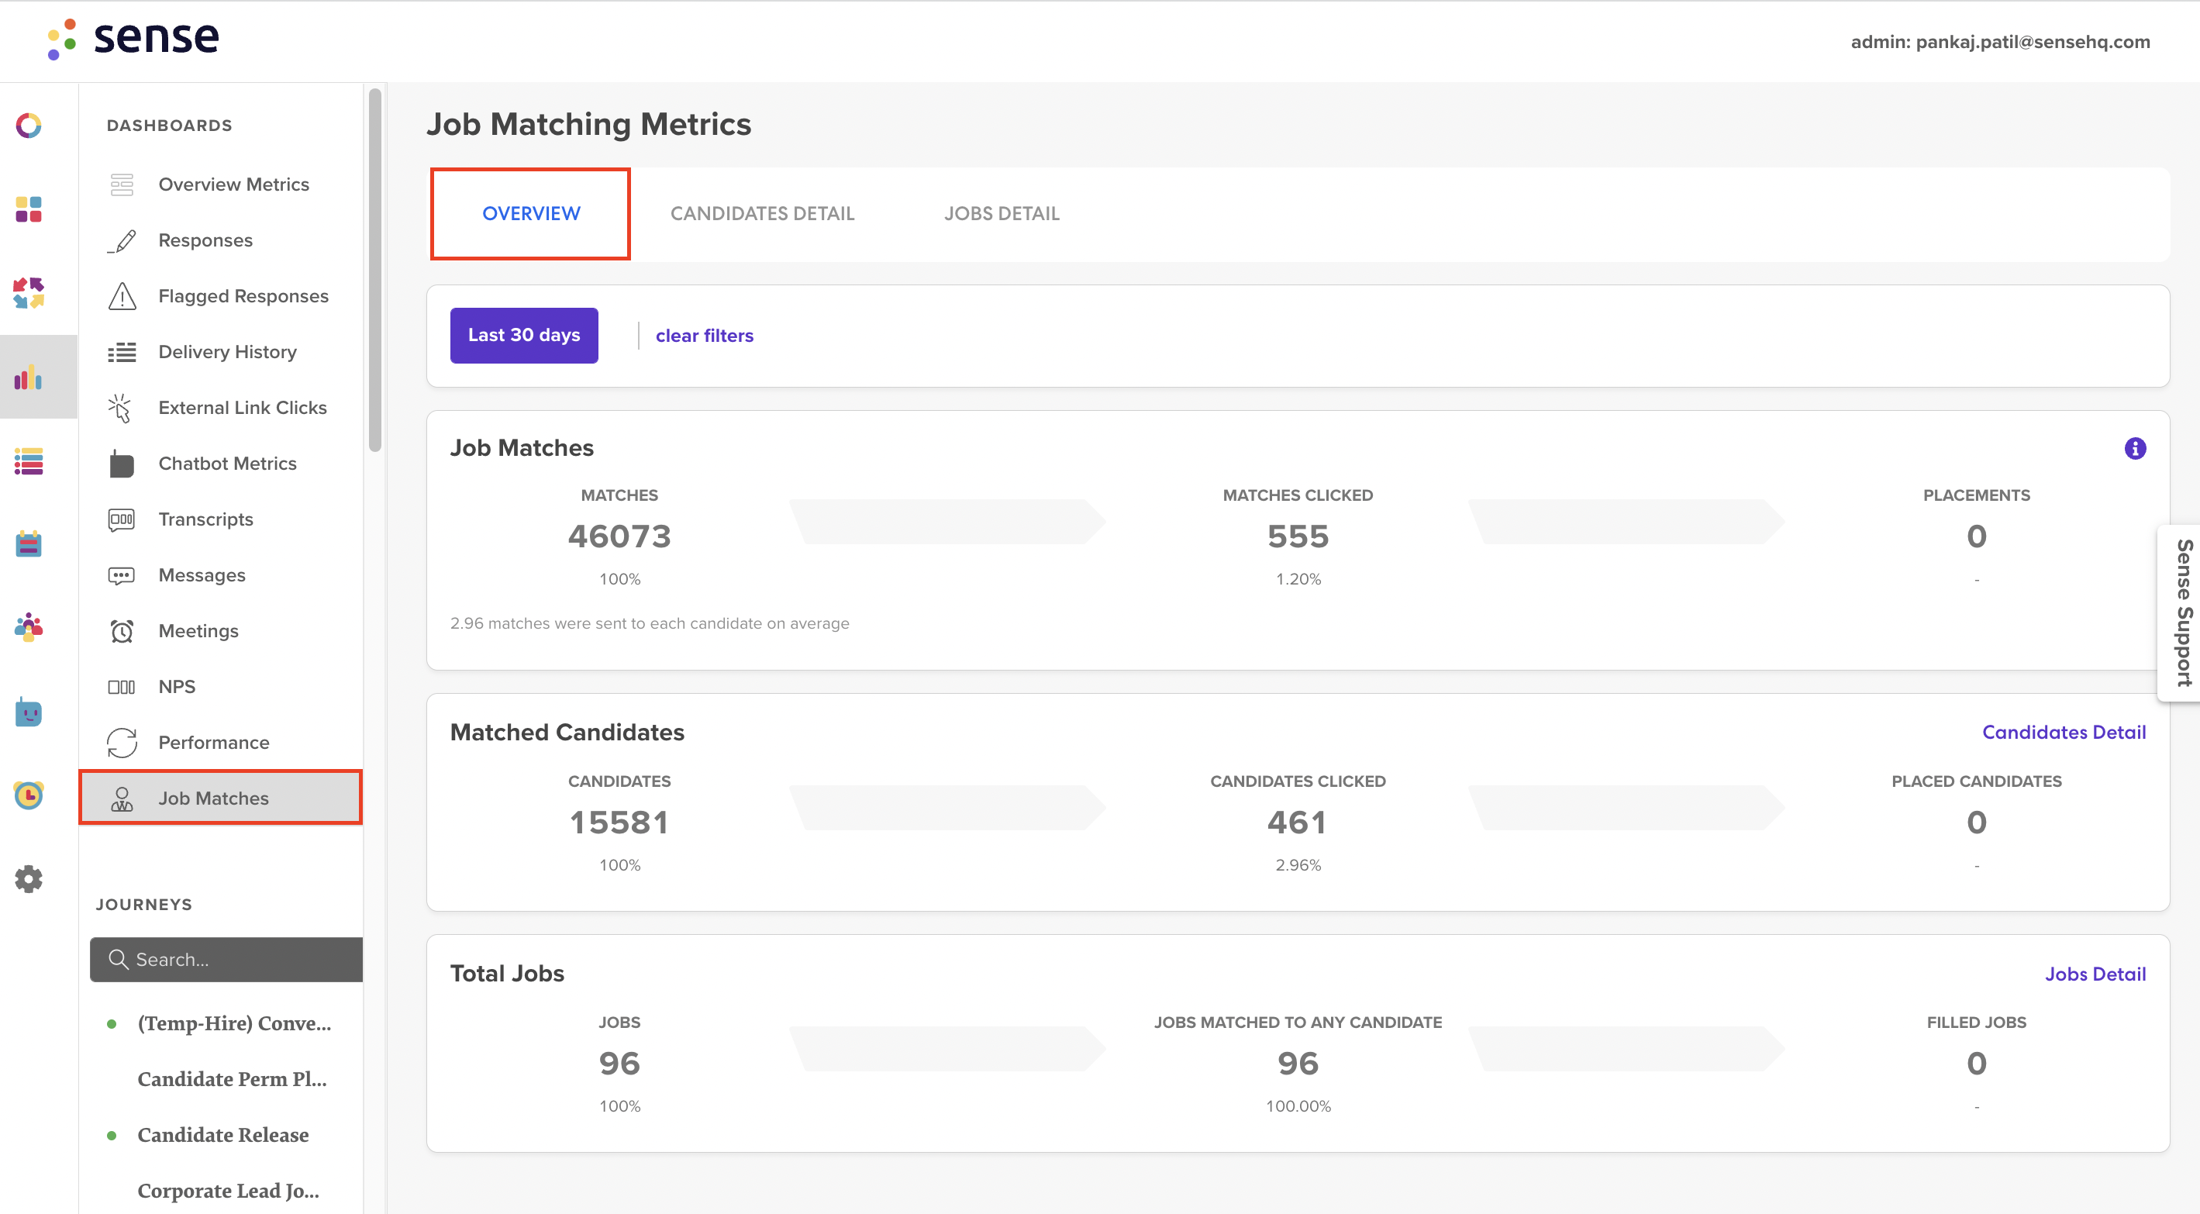Open the Candidates Detail link
This screenshot has height=1214, width=2200.
click(2064, 732)
